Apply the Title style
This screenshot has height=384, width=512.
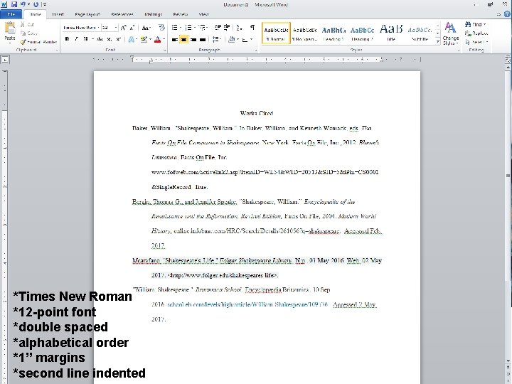pyautogui.click(x=391, y=33)
